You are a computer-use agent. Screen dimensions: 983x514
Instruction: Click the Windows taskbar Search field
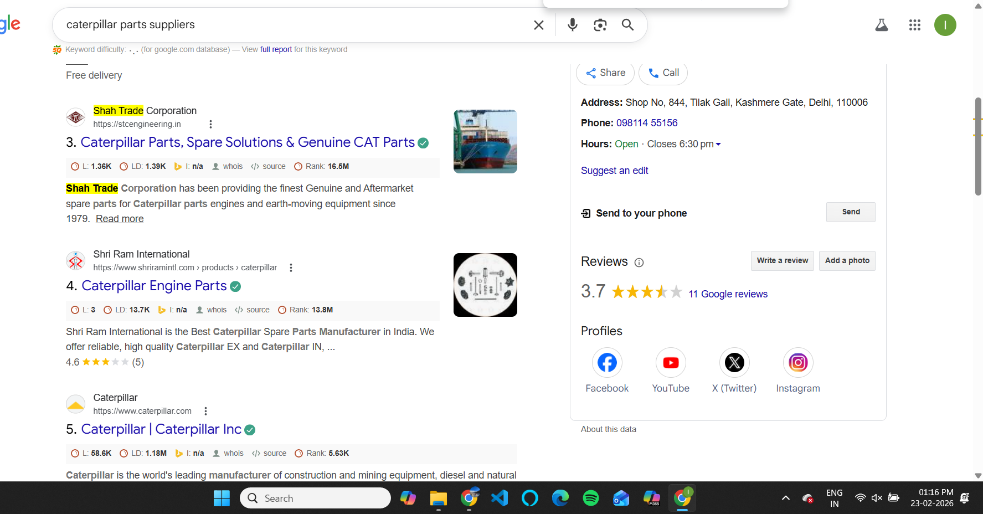[x=316, y=498]
